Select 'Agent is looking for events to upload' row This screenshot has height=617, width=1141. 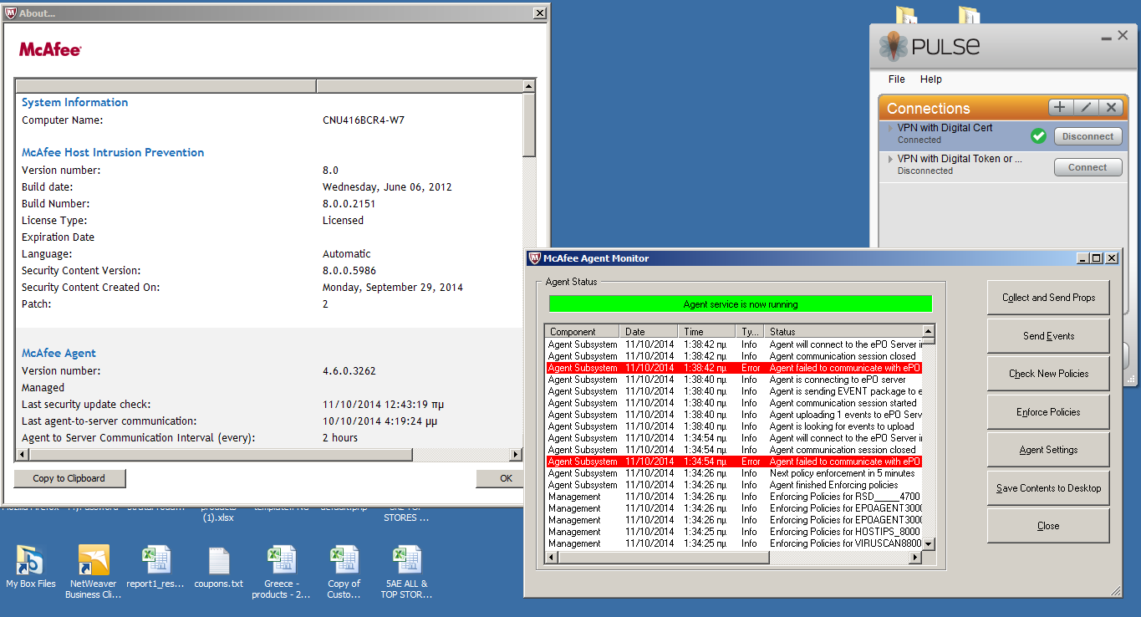(x=734, y=426)
